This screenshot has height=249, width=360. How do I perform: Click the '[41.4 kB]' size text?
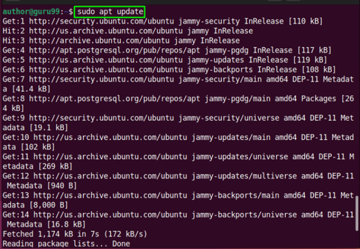tap(31, 89)
